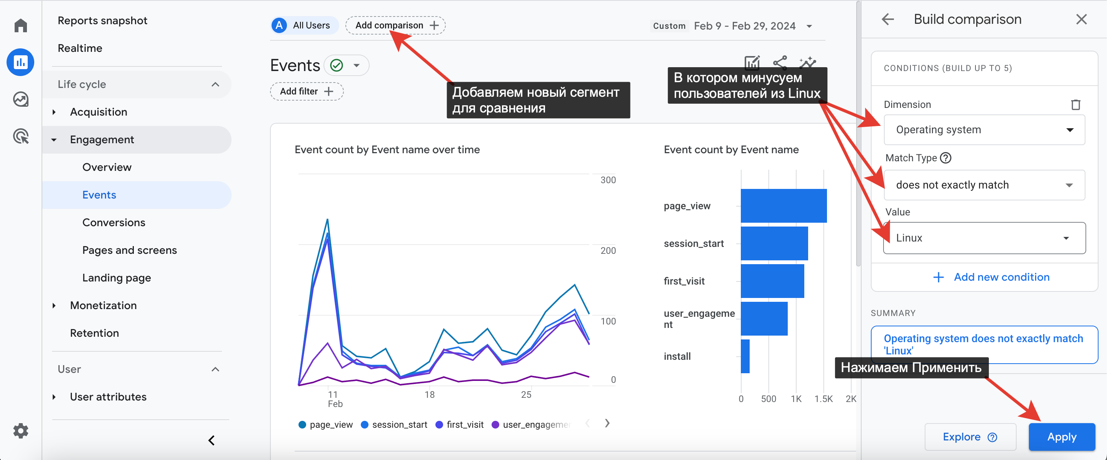
Task: Click the Customize report pencil icon
Action: click(752, 63)
